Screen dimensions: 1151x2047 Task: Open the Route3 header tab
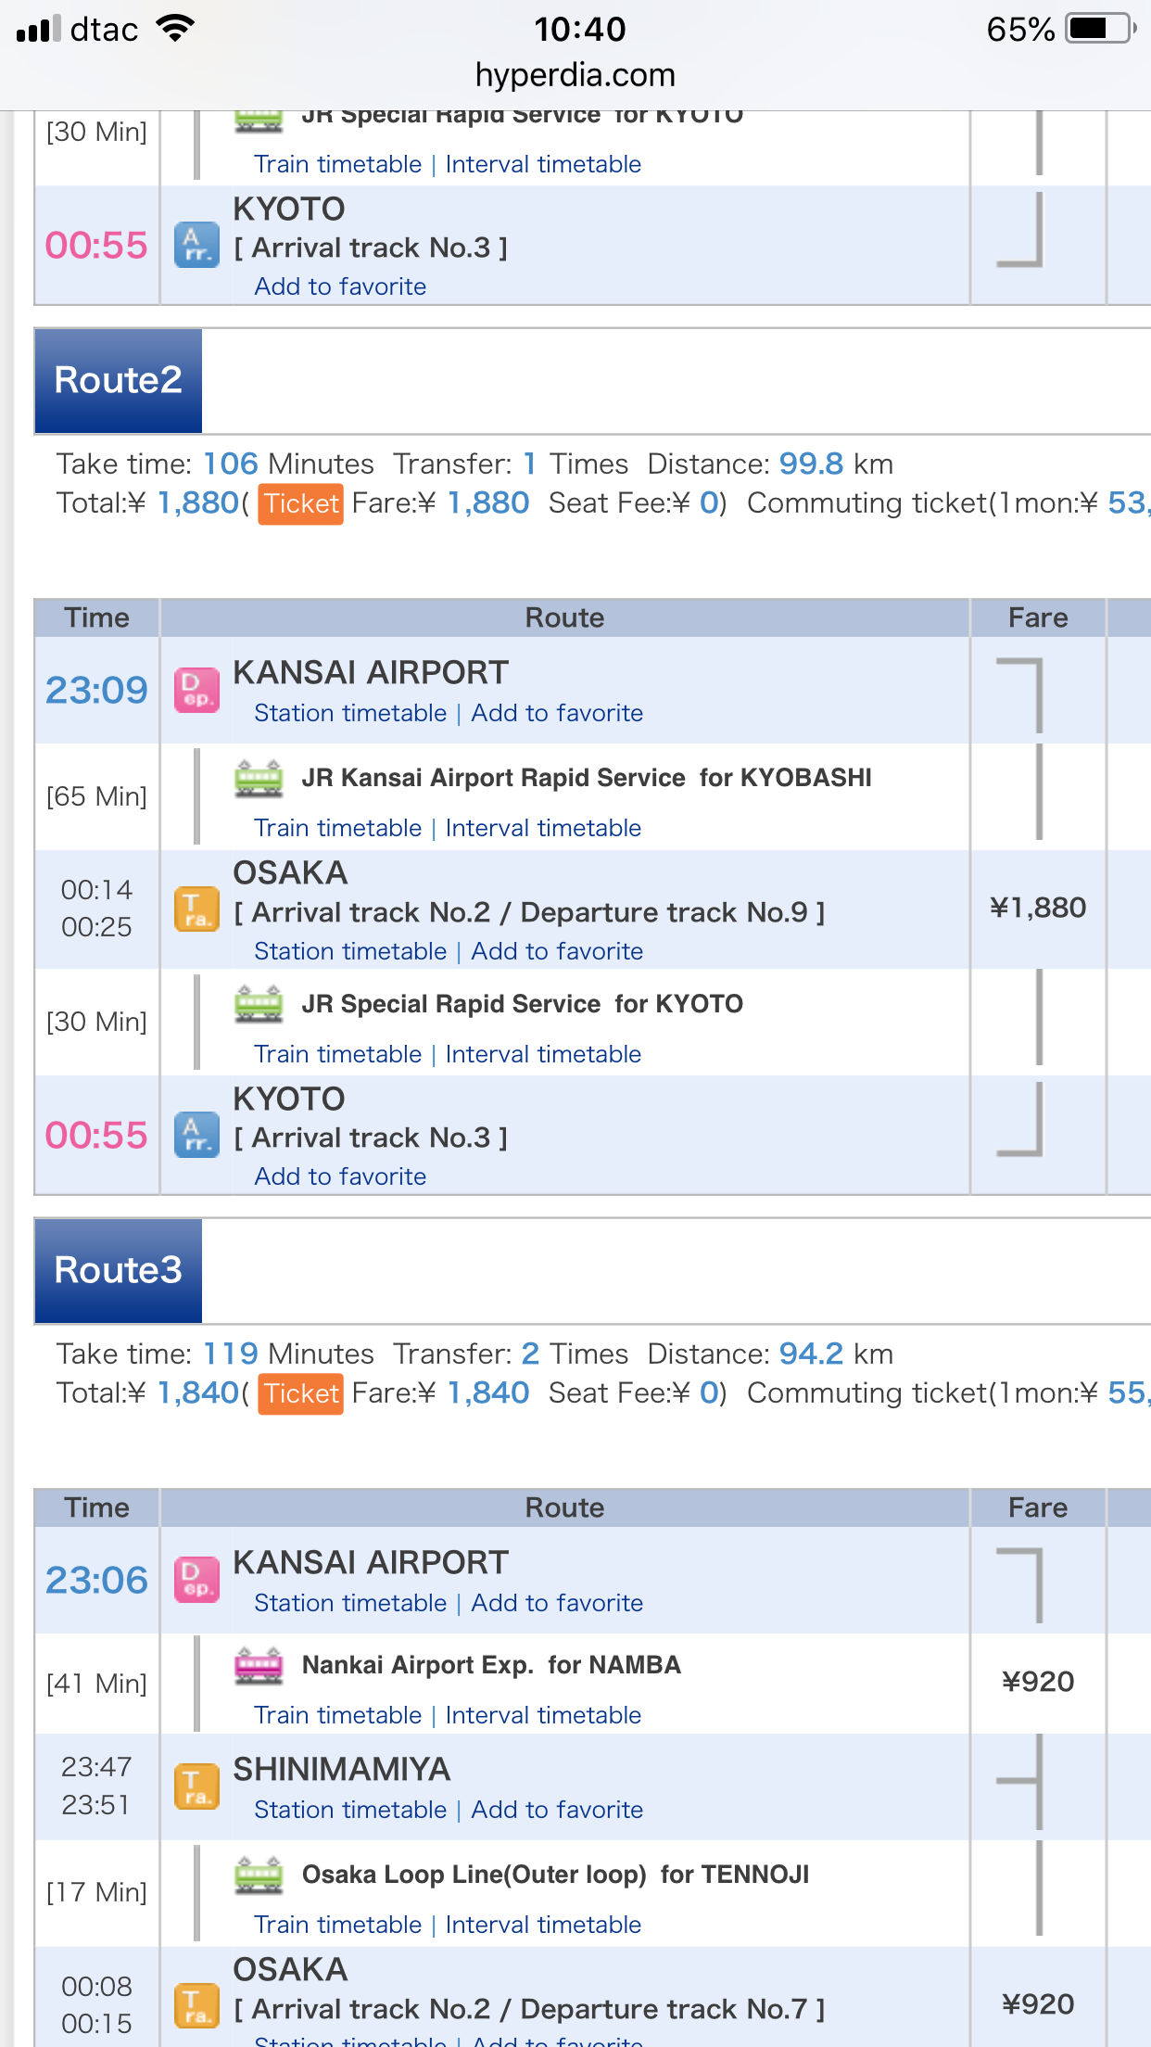click(118, 1270)
